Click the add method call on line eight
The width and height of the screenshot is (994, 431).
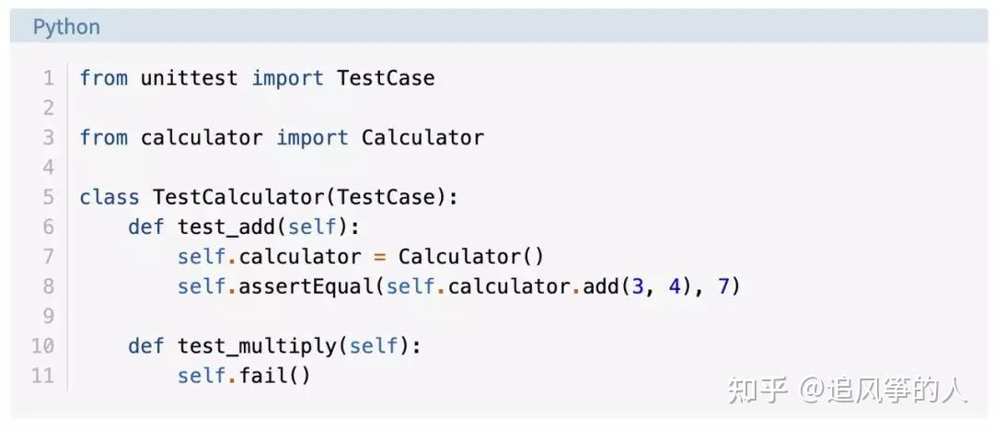(x=600, y=286)
